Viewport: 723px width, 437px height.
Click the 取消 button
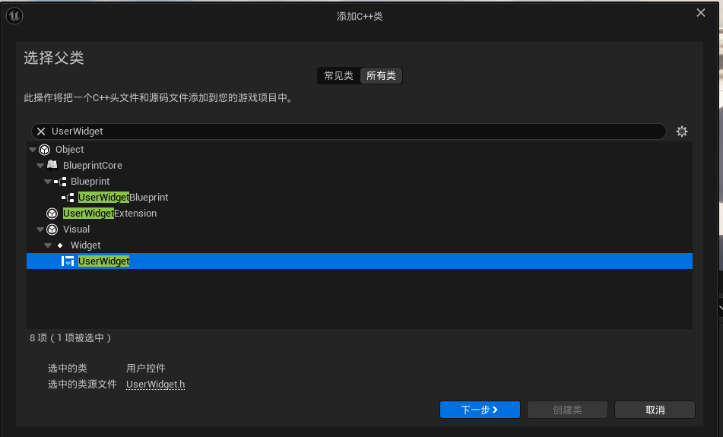click(x=655, y=410)
